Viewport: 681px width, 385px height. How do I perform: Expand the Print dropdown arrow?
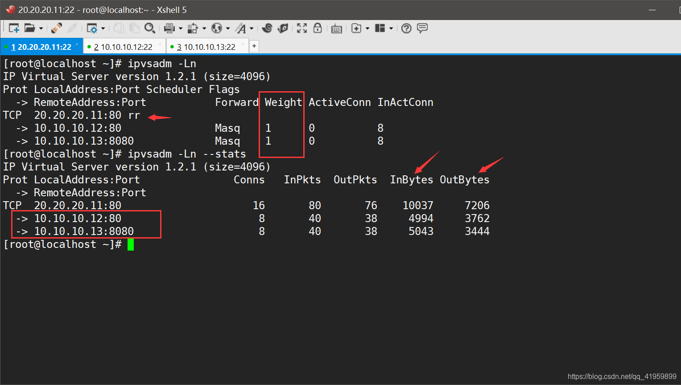(x=181, y=28)
